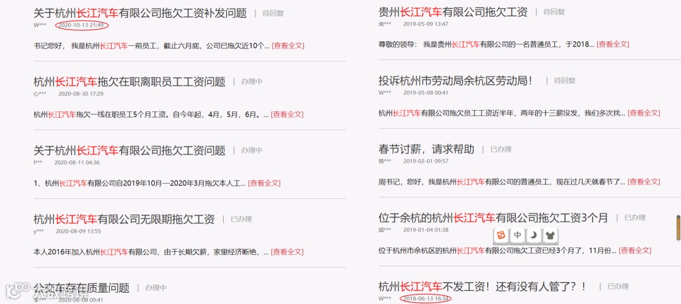
Task: Click 待回复 status beside 投诉杭州市劳动局 title
Action: [x=565, y=81]
